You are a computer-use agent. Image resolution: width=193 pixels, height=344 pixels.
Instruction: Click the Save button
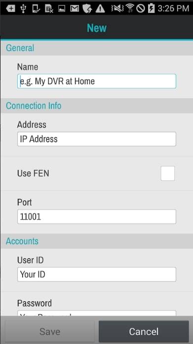[x=50, y=332]
